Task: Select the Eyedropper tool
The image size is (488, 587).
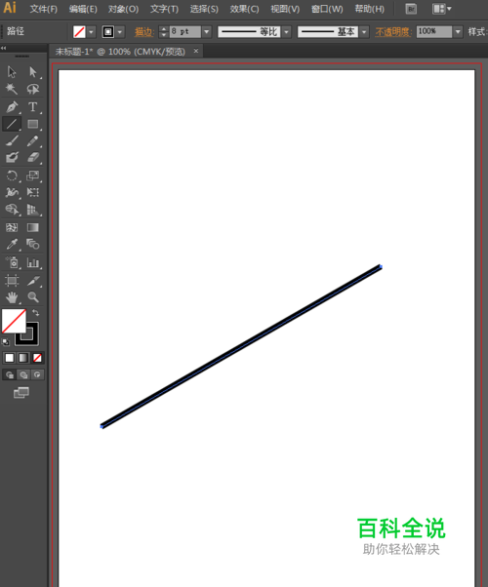Action: 12,244
